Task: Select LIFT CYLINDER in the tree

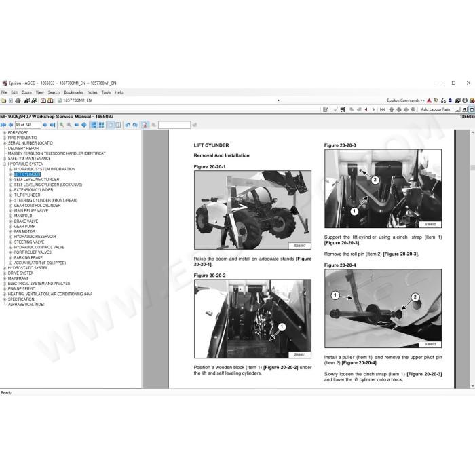Action: (27, 174)
